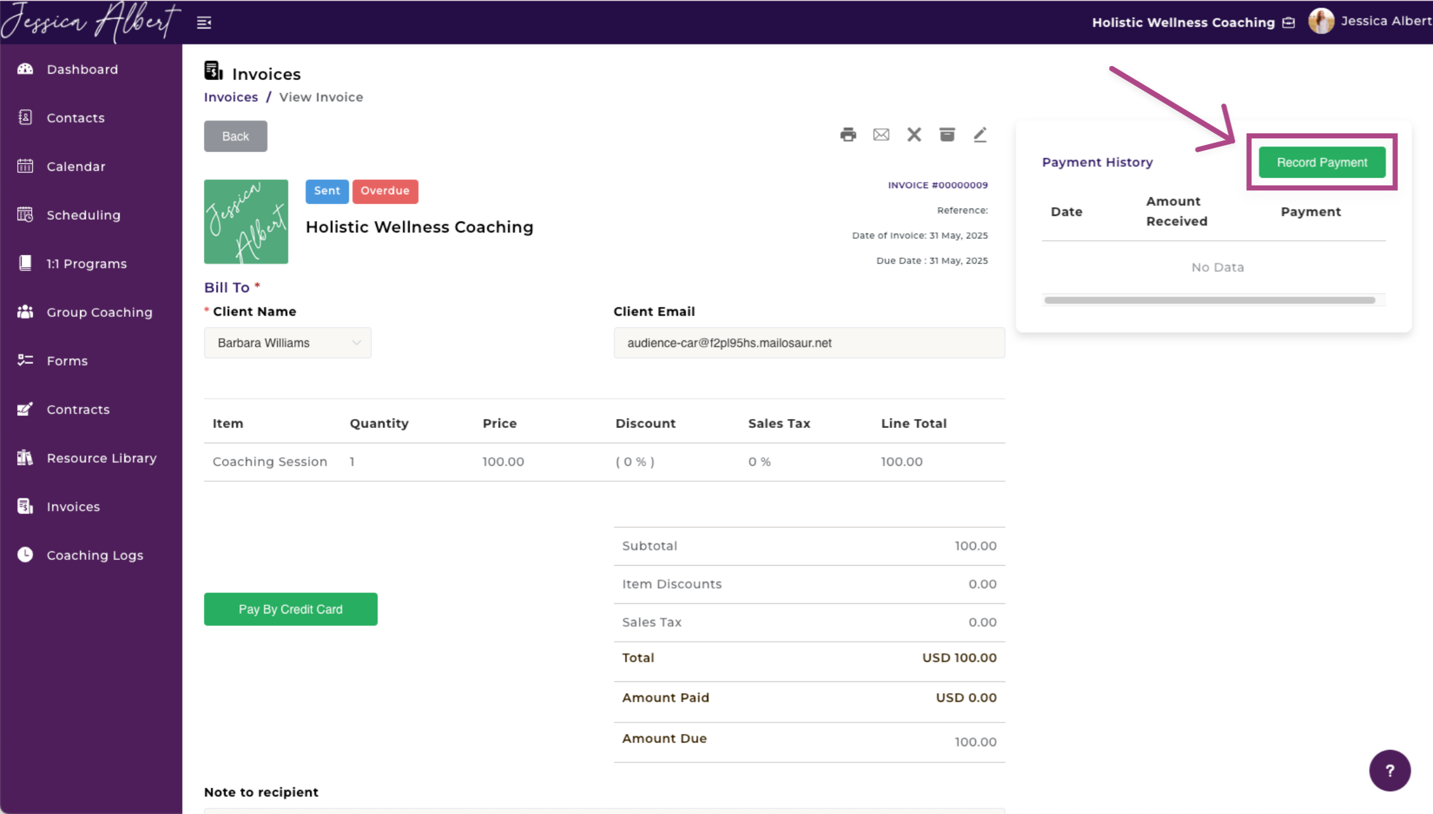Image resolution: width=1433 pixels, height=814 pixels.
Task: Click the Invoices page heading icon
Action: (x=213, y=70)
